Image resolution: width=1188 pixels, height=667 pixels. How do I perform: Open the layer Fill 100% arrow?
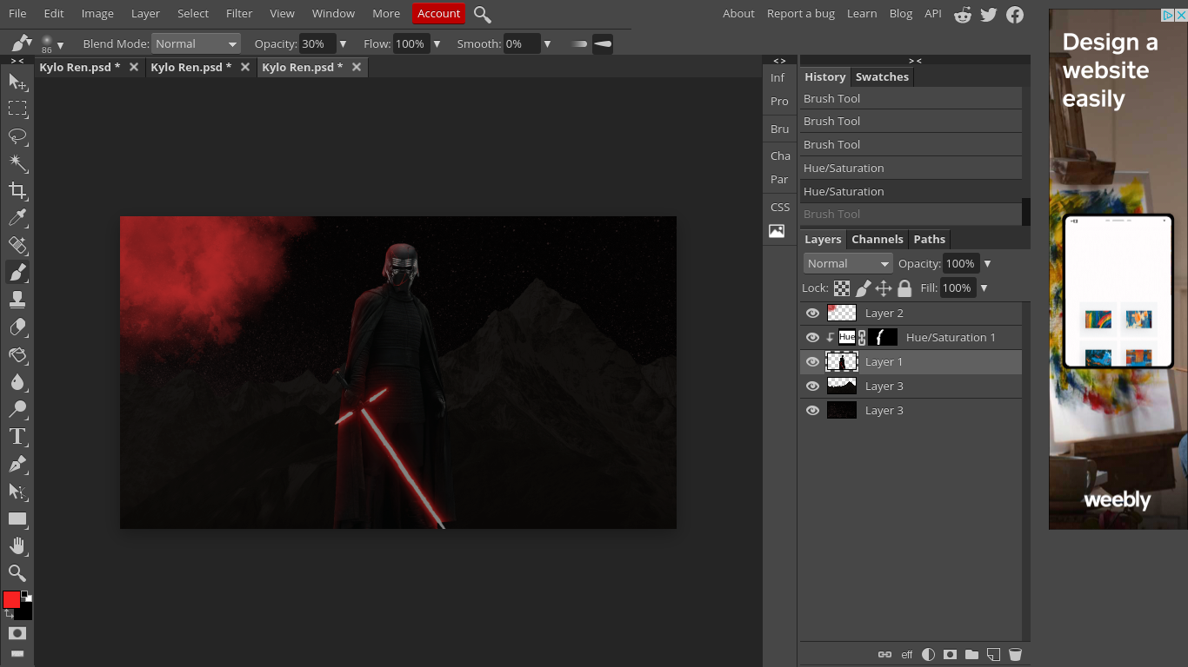(x=984, y=288)
